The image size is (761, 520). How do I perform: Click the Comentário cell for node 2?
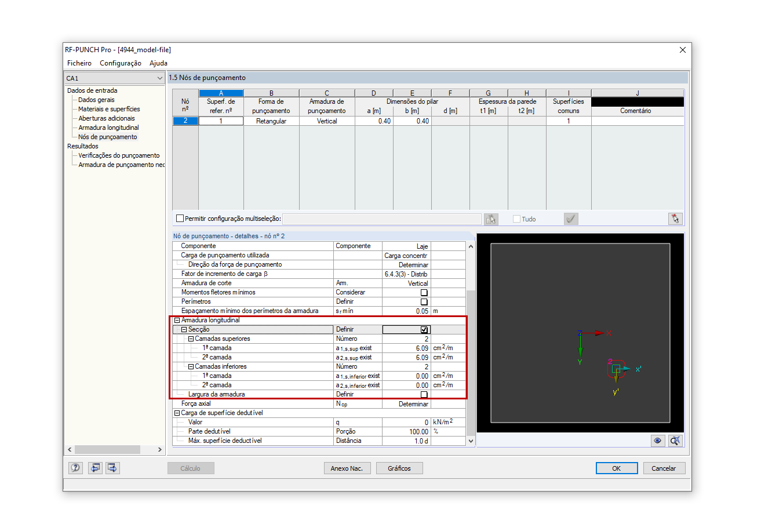pyautogui.click(x=638, y=121)
